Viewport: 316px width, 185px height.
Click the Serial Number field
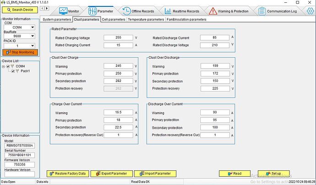pyautogui.click(x=20, y=155)
